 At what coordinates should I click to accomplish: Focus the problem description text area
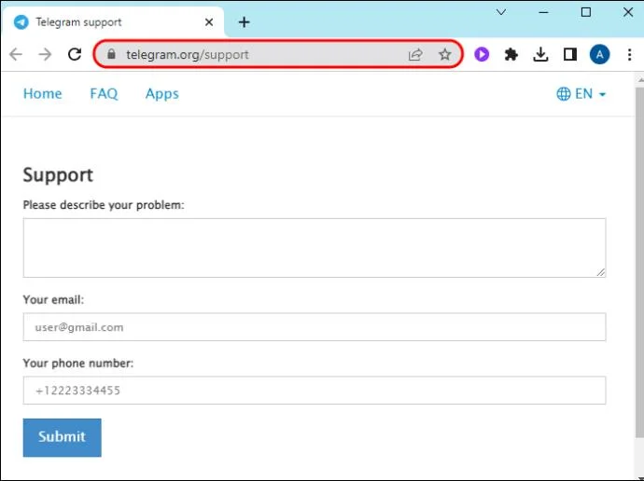click(x=315, y=248)
